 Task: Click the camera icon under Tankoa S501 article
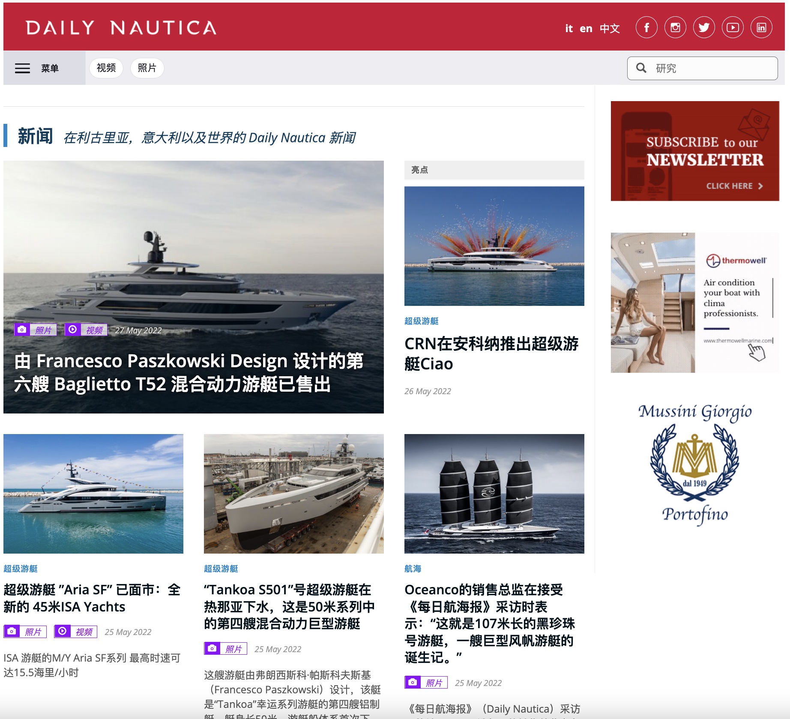[x=212, y=648]
